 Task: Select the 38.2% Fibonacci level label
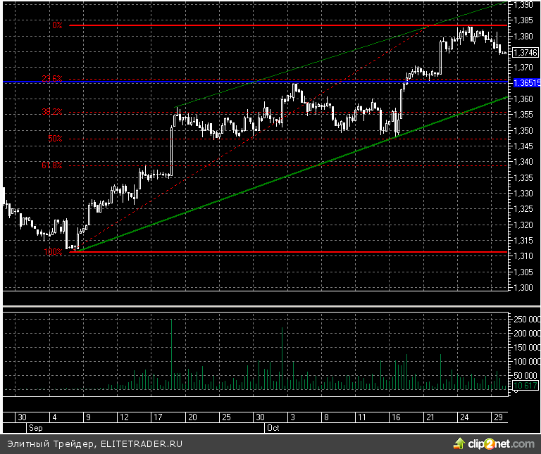(x=52, y=112)
